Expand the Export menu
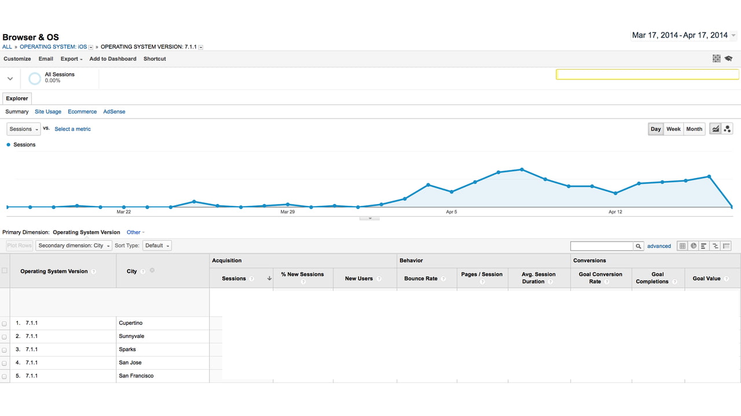The image size is (741, 416). click(x=72, y=59)
